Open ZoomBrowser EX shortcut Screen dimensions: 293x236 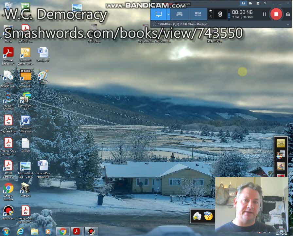26,101
